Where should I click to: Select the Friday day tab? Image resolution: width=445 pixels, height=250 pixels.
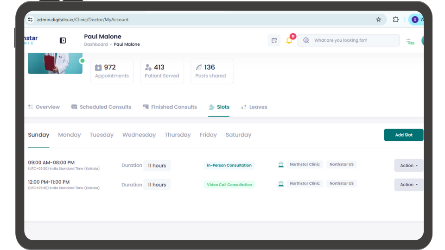208,135
